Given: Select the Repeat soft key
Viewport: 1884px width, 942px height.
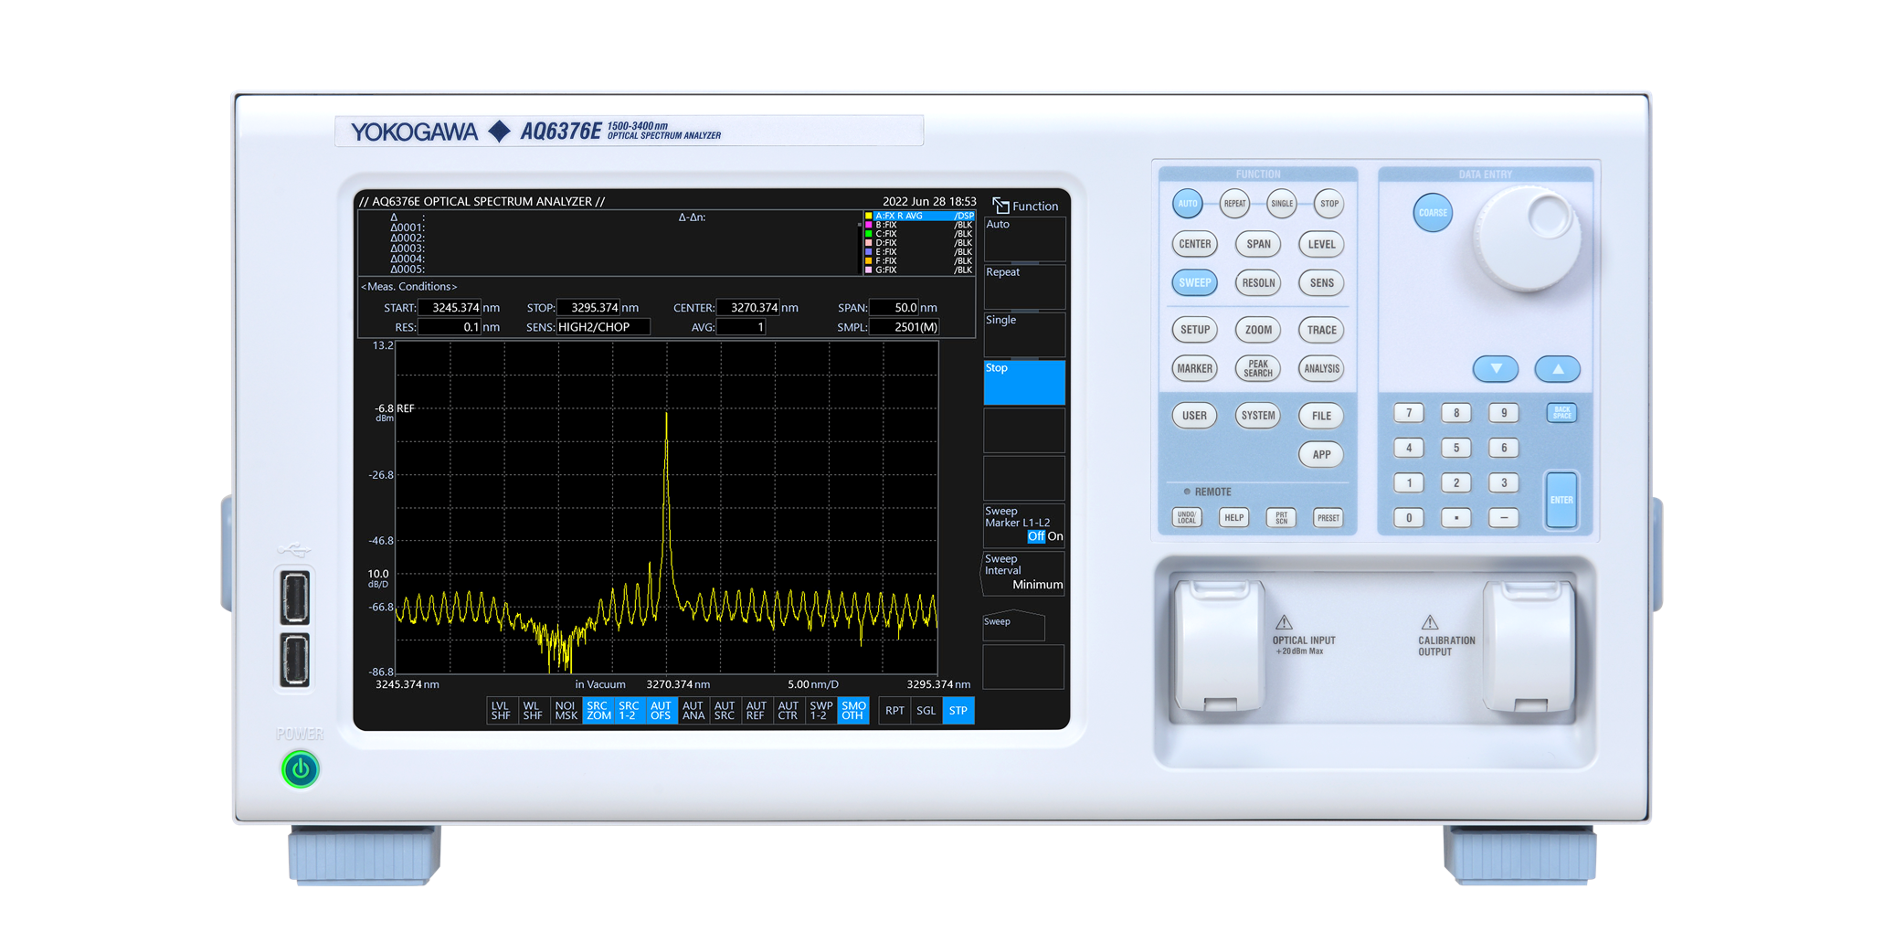Looking at the screenshot, I should [1023, 287].
